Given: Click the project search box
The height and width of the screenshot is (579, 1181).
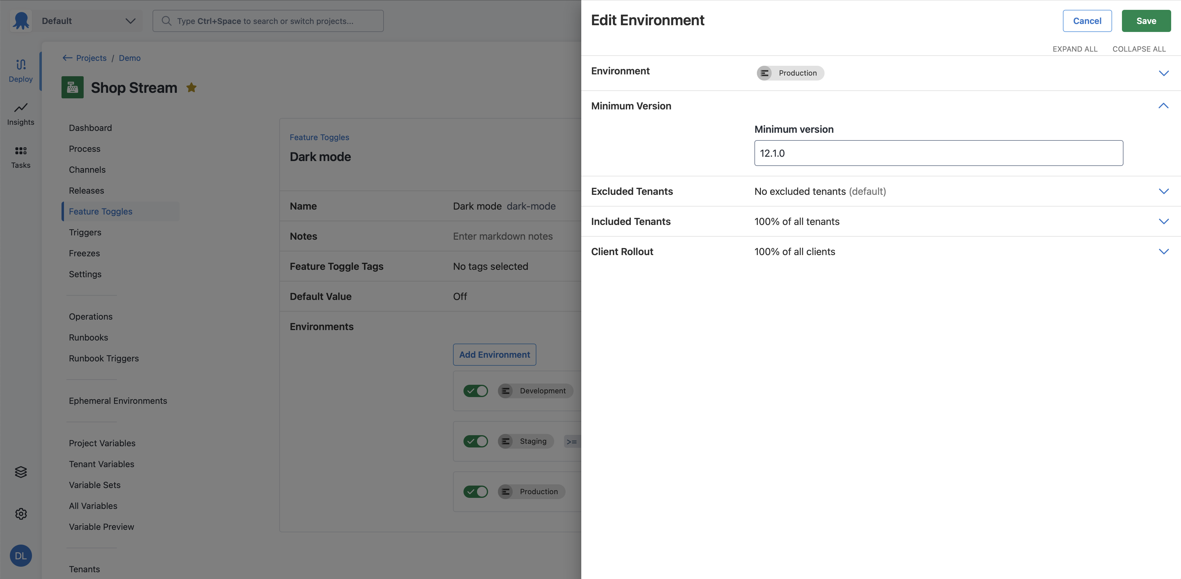Looking at the screenshot, I should click(x=268, y=21).
